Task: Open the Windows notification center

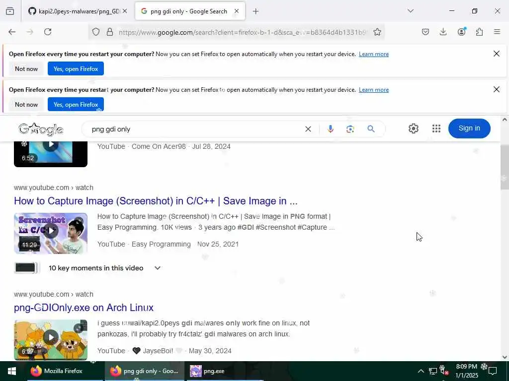Action: [493, 371]
